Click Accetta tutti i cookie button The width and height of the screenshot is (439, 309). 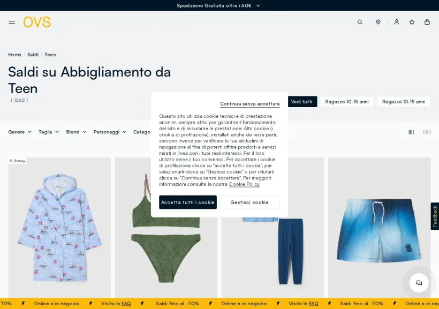188,202
